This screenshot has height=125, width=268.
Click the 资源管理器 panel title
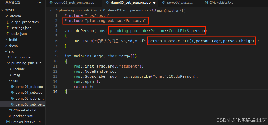13,3
